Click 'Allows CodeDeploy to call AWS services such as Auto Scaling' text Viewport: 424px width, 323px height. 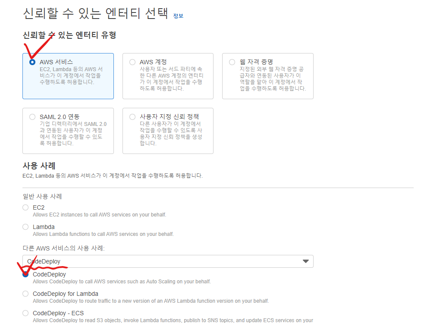tap(122, 282)
